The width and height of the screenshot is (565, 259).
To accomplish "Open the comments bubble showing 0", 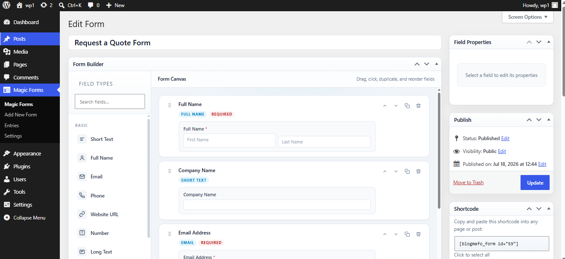I will (93, 5).
